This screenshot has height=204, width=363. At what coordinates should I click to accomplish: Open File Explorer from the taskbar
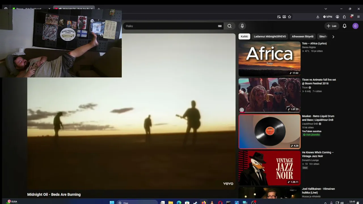(171, 203)
